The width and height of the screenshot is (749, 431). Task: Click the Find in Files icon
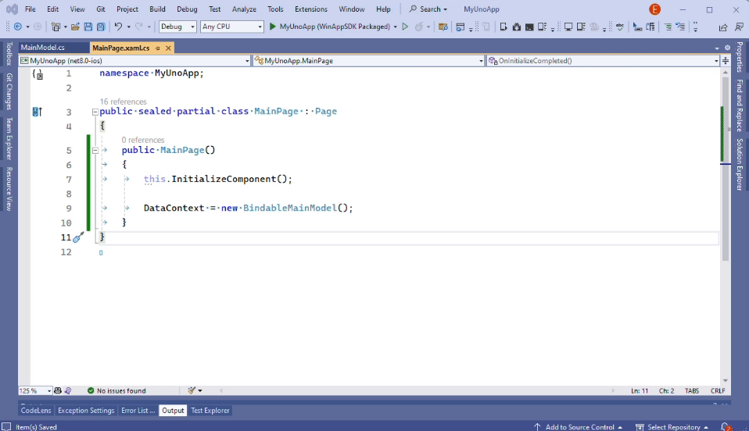(x=443, y=27)
